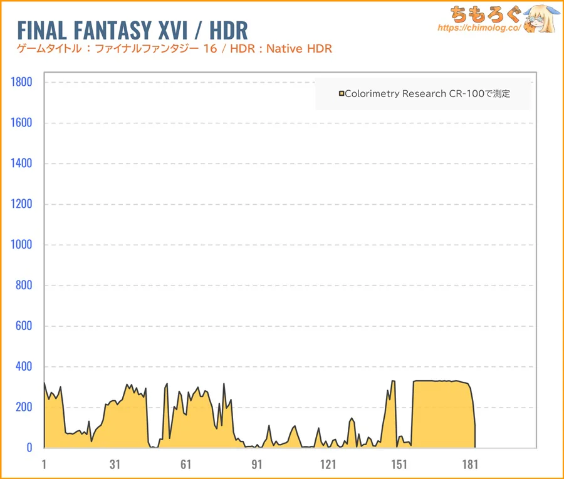Click the flat yellow plateau near 151-181
Image resolution: width=564 pixels, height=479 pixels.
pos(442,415)
